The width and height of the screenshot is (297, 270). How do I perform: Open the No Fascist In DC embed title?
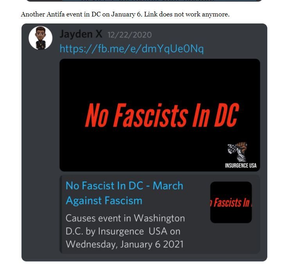click(x=124, y=186)
